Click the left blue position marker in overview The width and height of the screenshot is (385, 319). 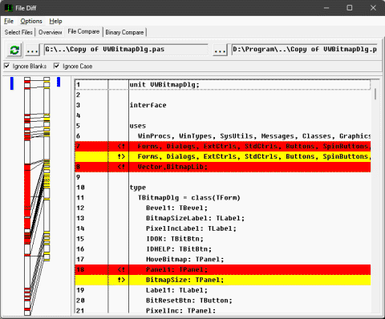[12, 83]
